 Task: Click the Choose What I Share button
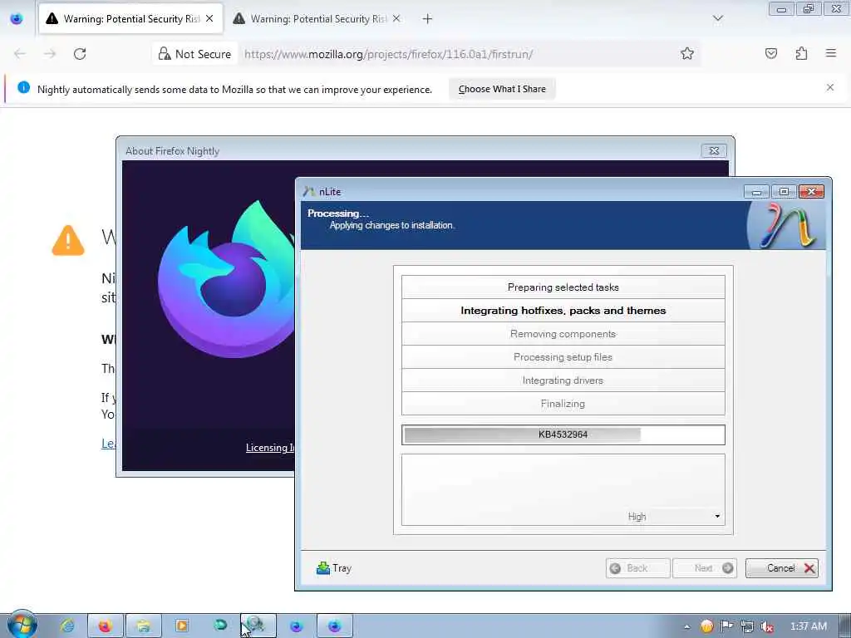(502, 89)
